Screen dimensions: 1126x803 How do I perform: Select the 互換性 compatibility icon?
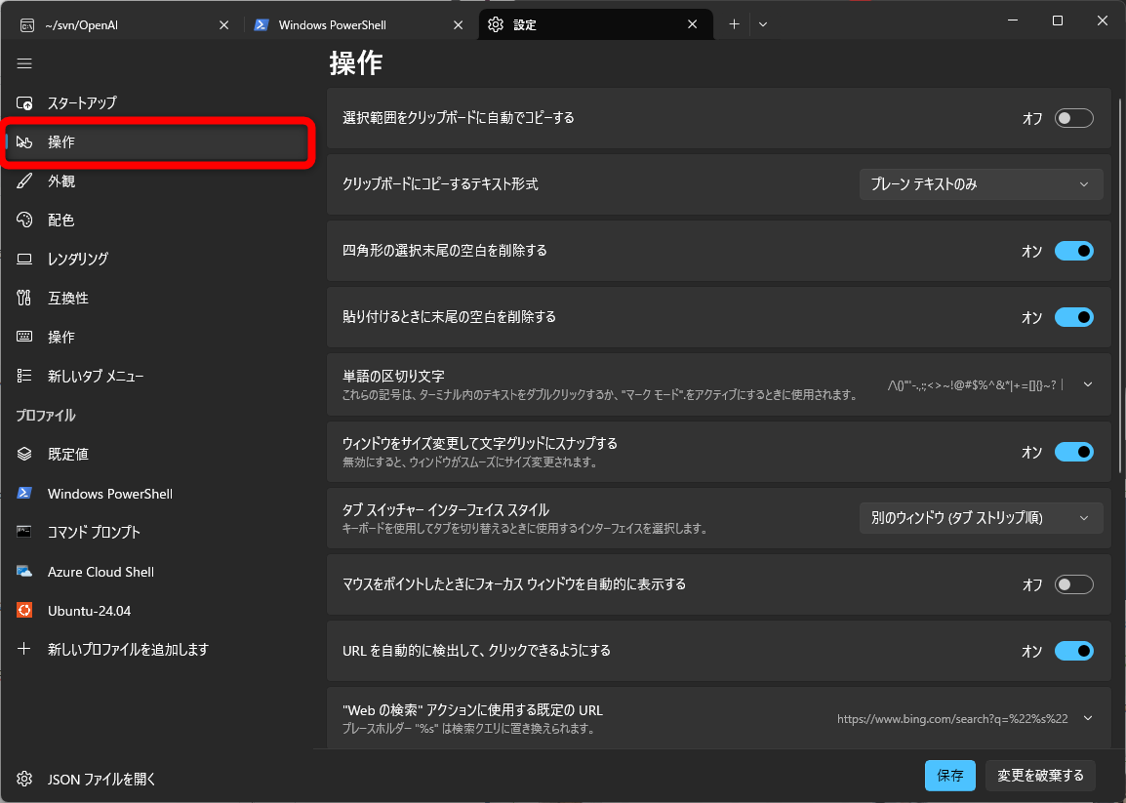tap(23, 298)
